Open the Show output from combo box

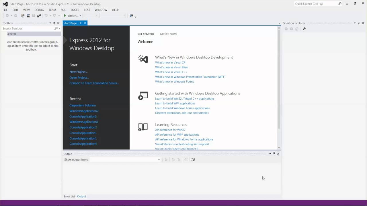tap(125, 160)
